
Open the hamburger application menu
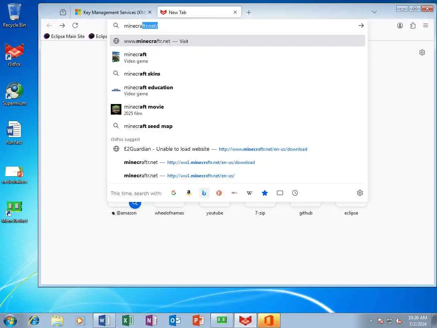(426, 26)
